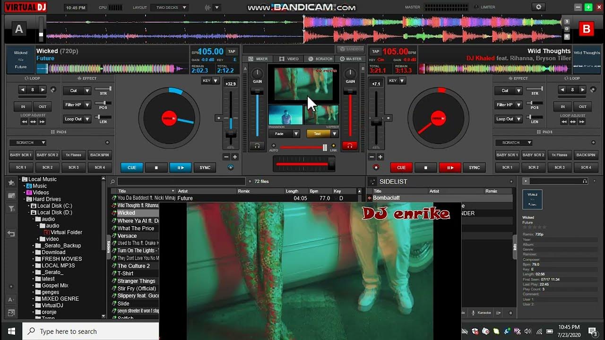Image resolution: width=605 pixels, height=340 pixels.
Task: Click deck A effect STR slider
Action: (104, 89)
